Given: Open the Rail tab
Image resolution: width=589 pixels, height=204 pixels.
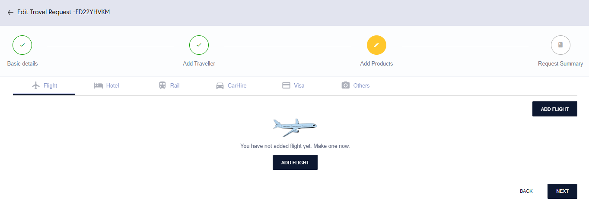Looking at the screenshot, I should (x=175, y=85).
